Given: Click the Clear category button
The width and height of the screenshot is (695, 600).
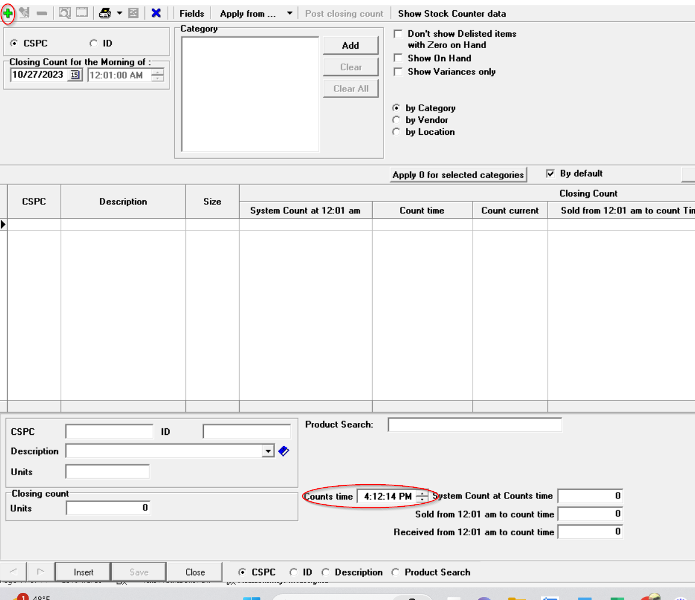Looking at the screenshot, I should pos(350,67).
